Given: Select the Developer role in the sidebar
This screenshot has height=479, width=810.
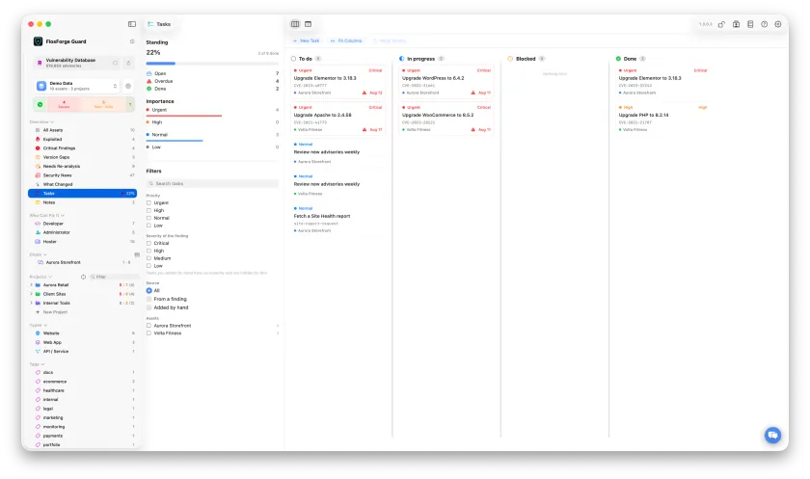Looking at the screenshot, I should pyautogui.click(x=83, y=224).
